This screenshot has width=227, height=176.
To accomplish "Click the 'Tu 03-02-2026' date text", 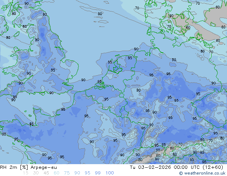I will (x=150, y=167).
